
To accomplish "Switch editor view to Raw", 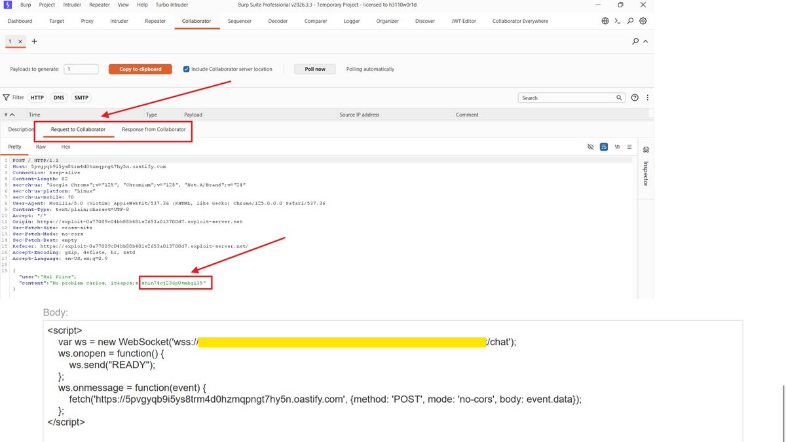I will [x=41, y=147].
